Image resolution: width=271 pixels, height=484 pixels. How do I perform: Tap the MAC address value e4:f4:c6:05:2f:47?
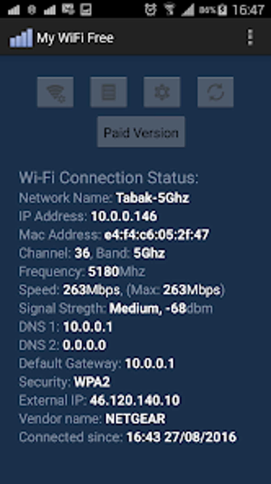tap(156, 235)
